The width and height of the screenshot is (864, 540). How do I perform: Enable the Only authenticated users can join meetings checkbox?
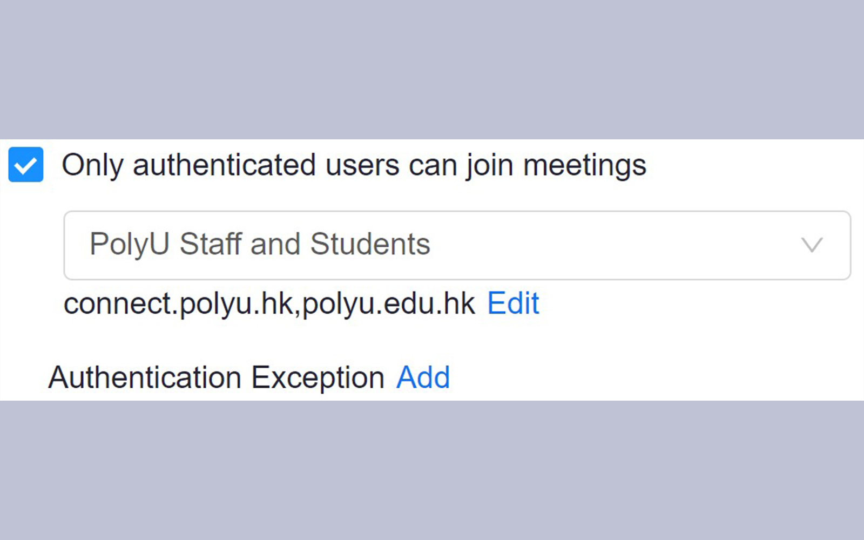[25, 165]
